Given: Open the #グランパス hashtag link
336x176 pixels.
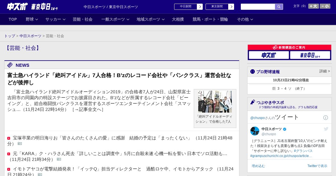Looking at the screenshot, I should [303, 151].
